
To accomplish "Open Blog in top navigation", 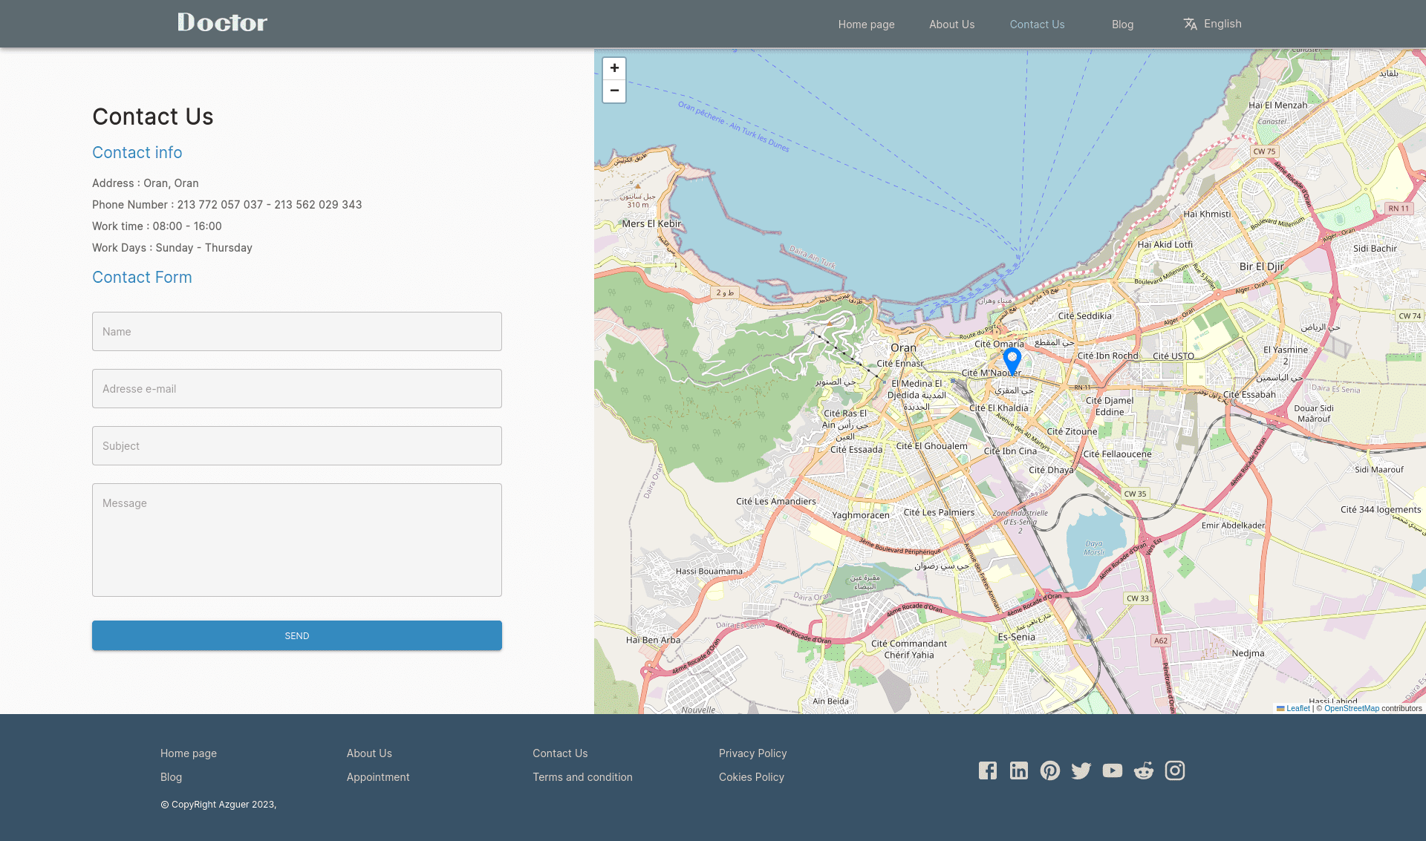I will 1122,24.
